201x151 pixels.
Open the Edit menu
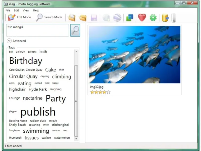click(x=16, y=10)
